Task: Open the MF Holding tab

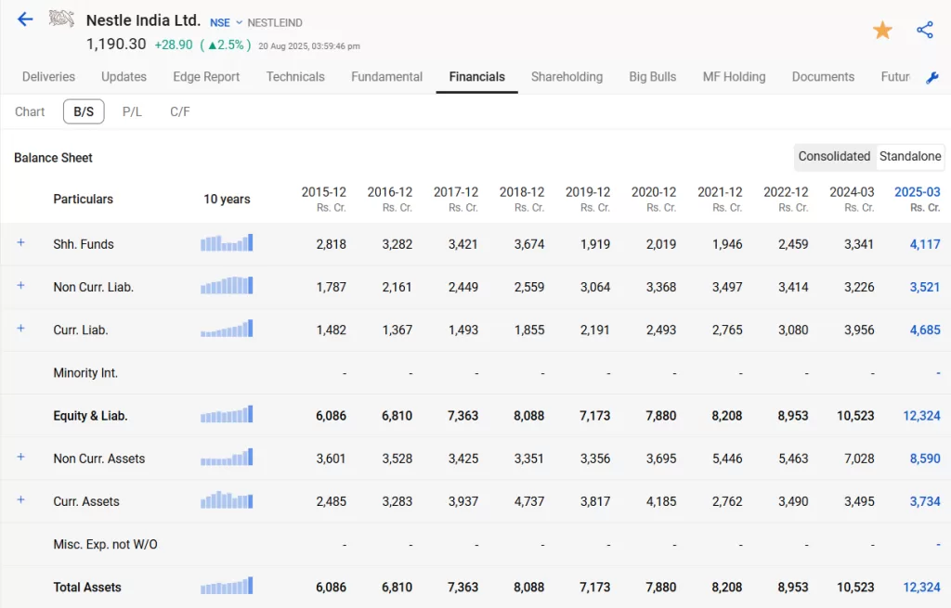Action: coord(734,77)
